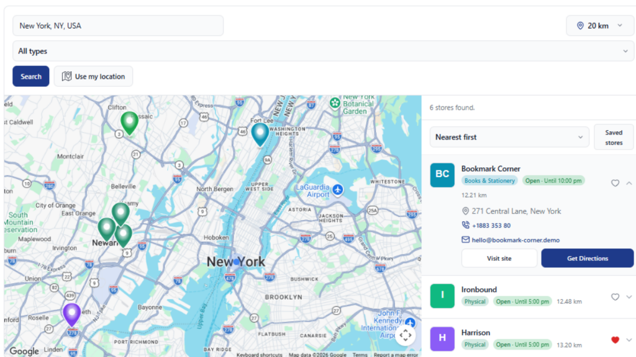Unfavorite Harrison with the red heart
The width and height of the screenshot is (636, 357).
(x=615, y=340)
